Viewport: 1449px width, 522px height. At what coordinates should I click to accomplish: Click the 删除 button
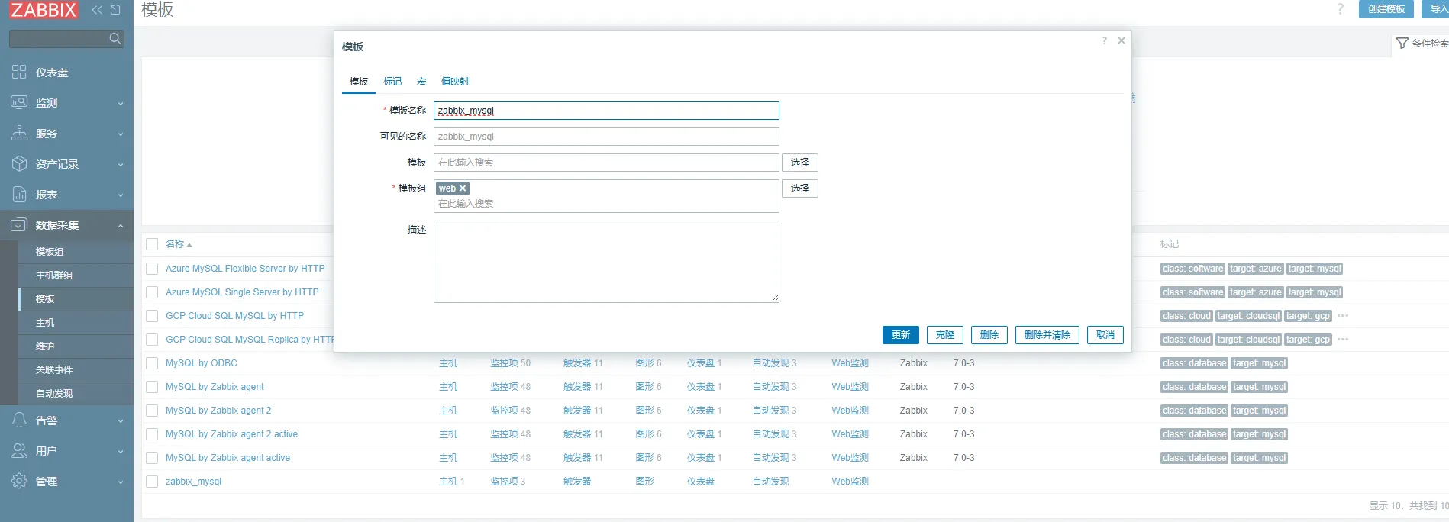(989, 335)
